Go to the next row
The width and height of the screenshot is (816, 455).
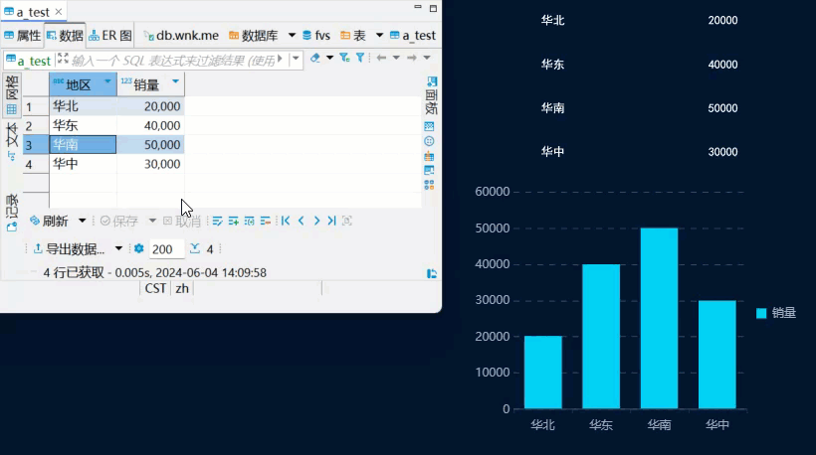pyautogui.click(x=316, y=221)
